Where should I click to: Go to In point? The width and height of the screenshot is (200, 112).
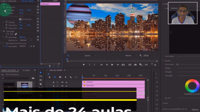coord(102,65)
